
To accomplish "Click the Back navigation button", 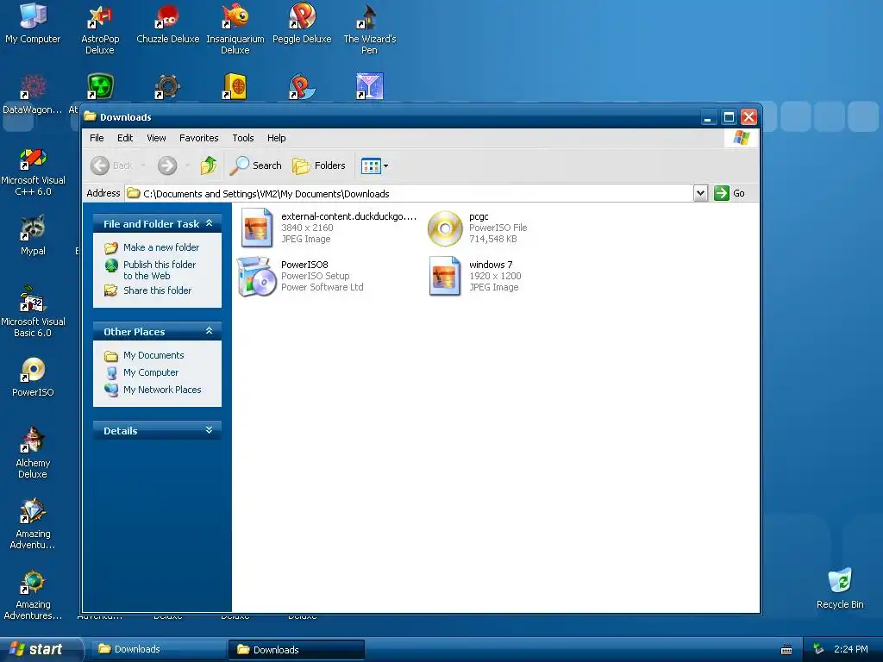I will (111, 165).
